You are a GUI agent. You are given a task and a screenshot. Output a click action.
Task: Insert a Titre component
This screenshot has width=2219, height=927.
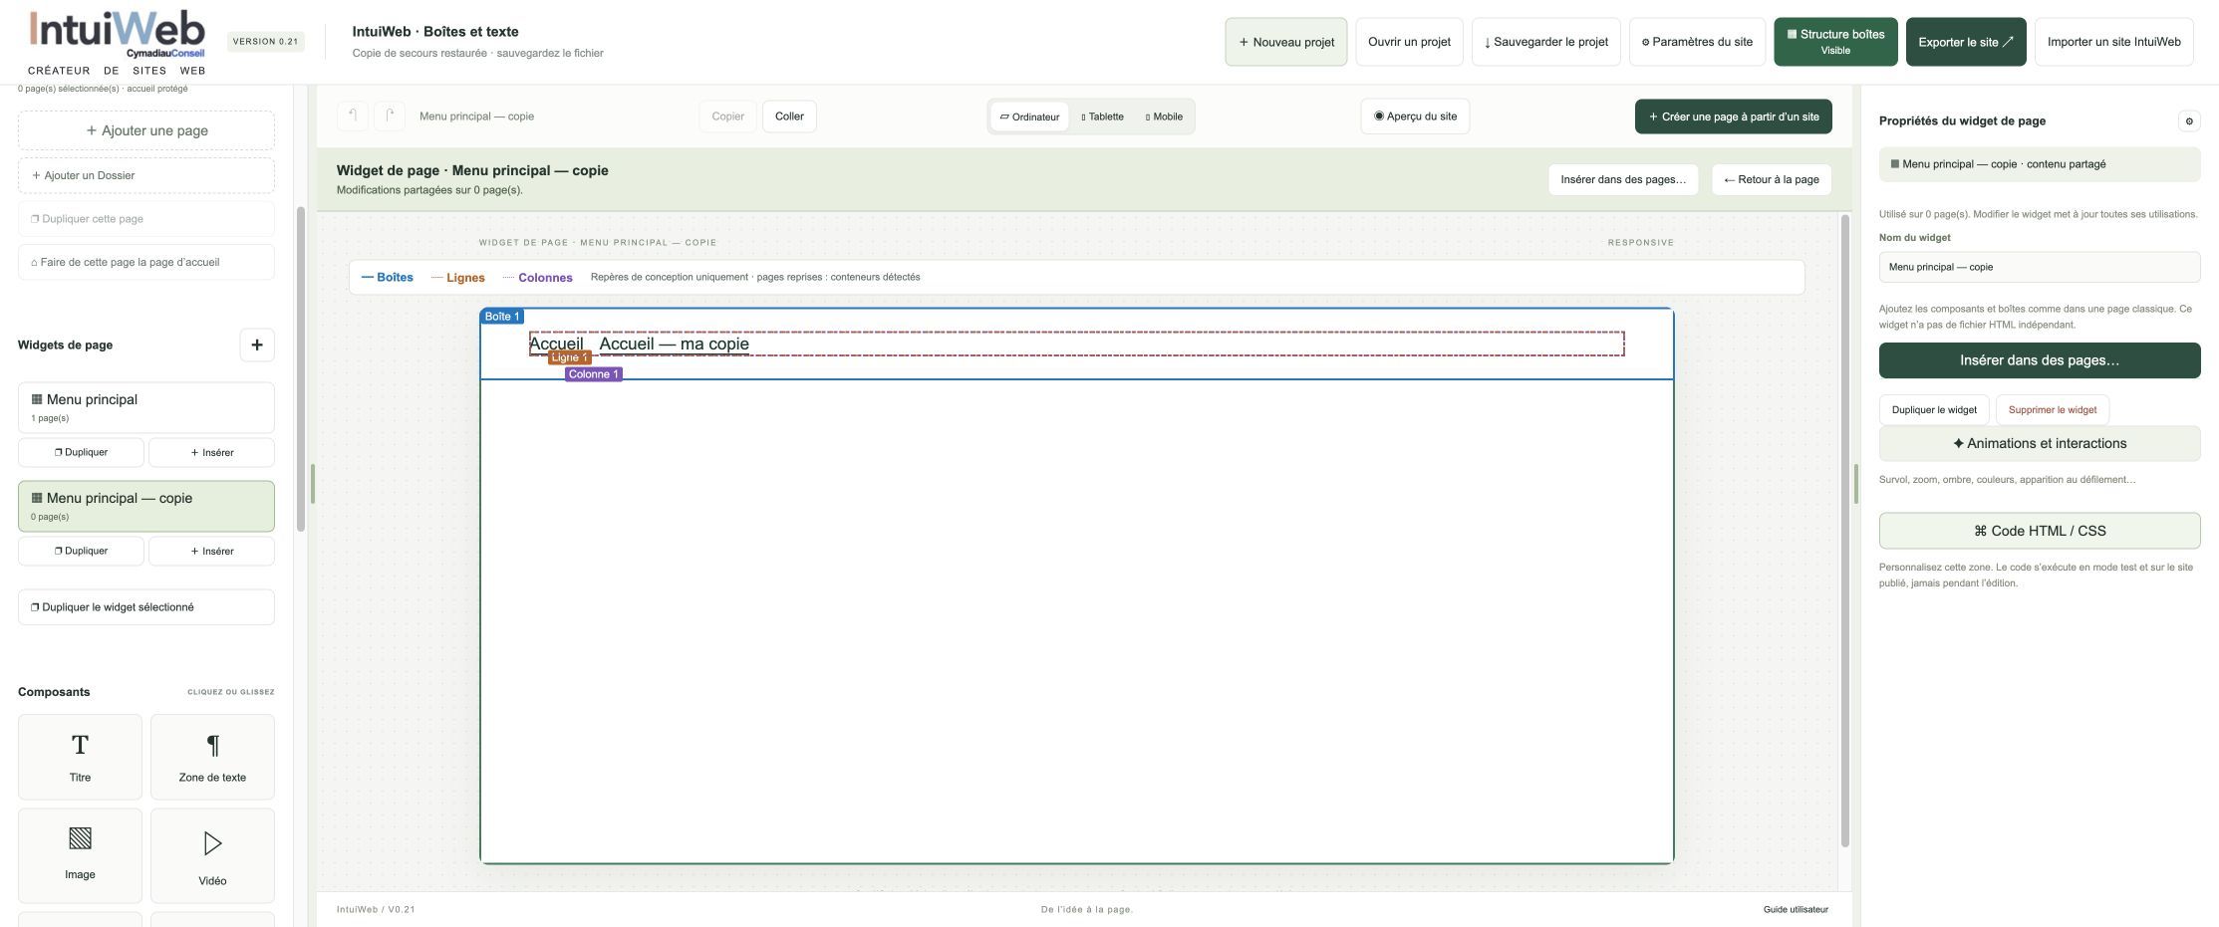pos(80,757)
